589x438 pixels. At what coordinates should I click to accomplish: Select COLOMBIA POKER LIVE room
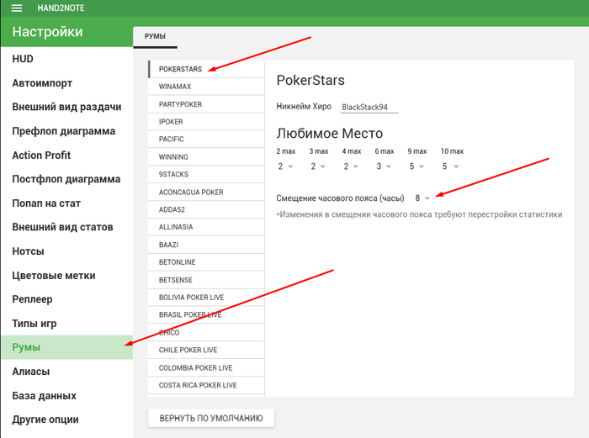[206, 367]
